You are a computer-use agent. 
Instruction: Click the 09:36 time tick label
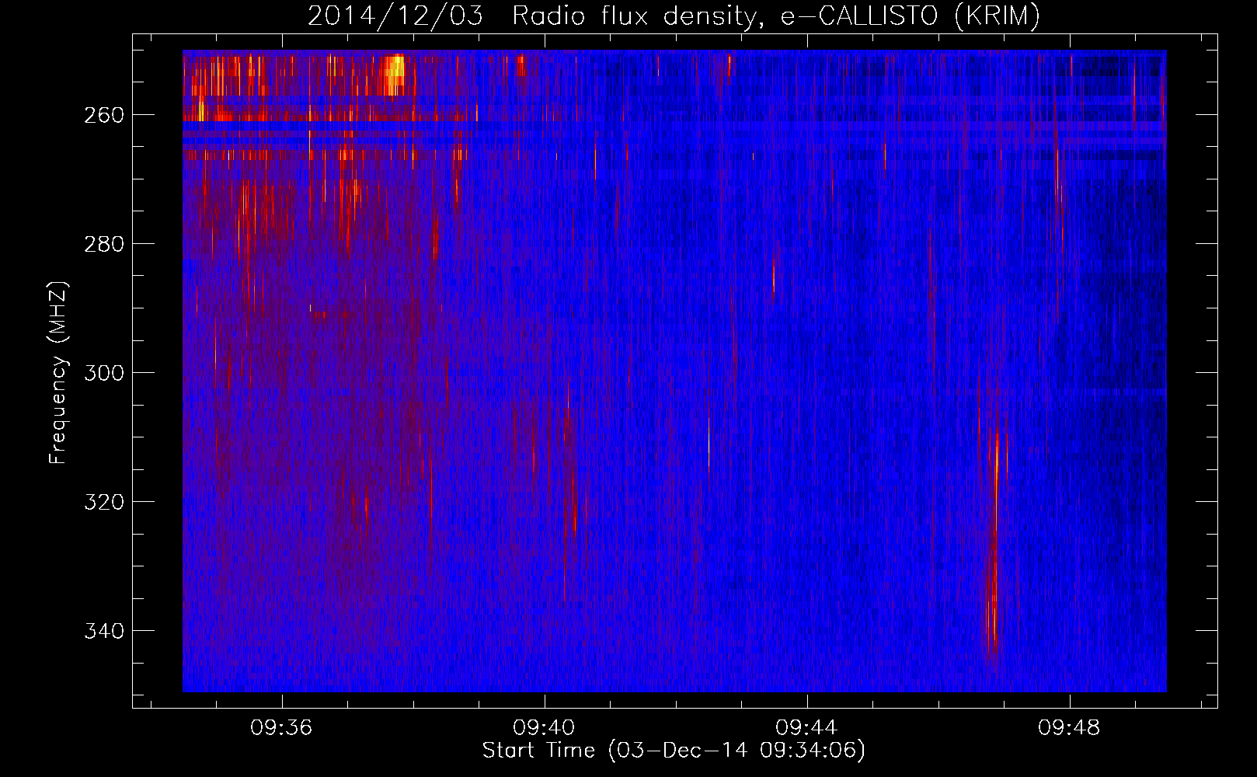(281, 727)
